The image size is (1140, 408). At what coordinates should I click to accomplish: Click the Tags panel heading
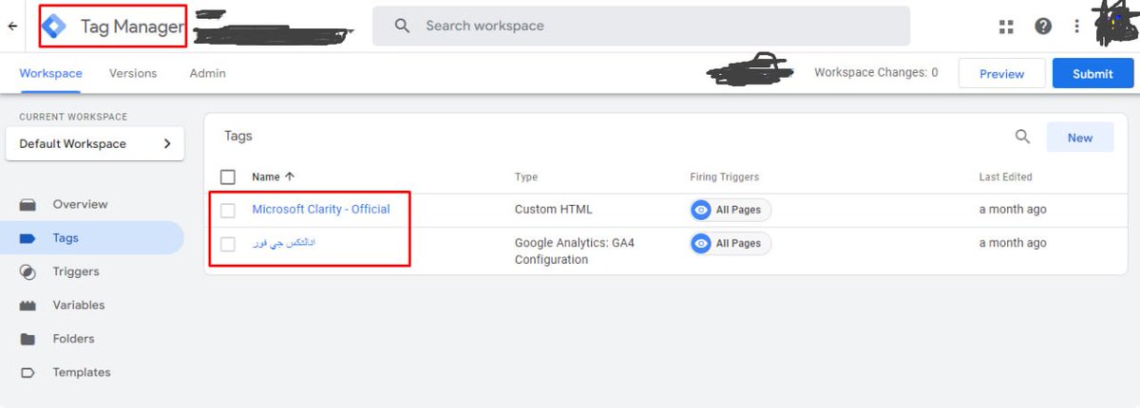[x=238, y=136]
